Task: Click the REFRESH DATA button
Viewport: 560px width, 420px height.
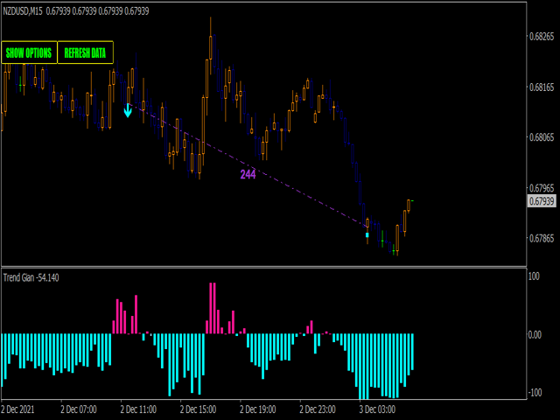Action: (86, 52)
